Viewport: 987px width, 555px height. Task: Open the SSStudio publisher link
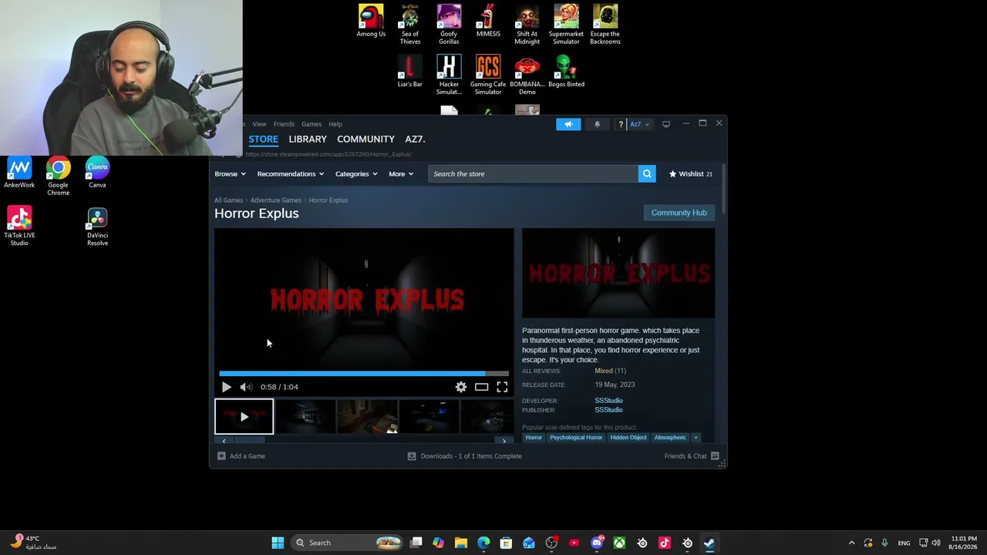coord(608,410)
